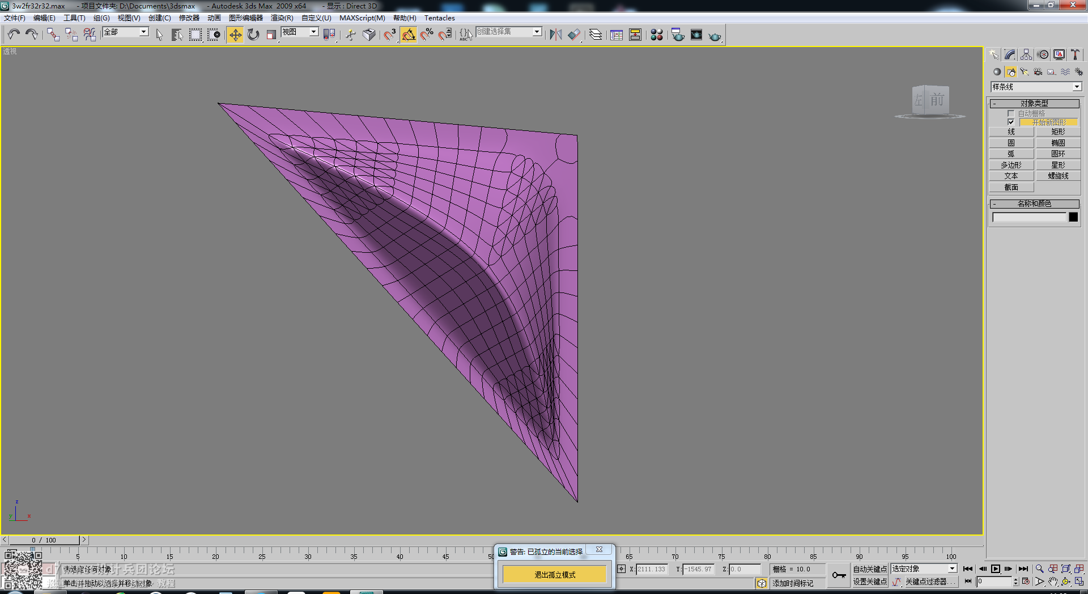Activate Bind to Space Warp tool

click(x=90, y=35)
